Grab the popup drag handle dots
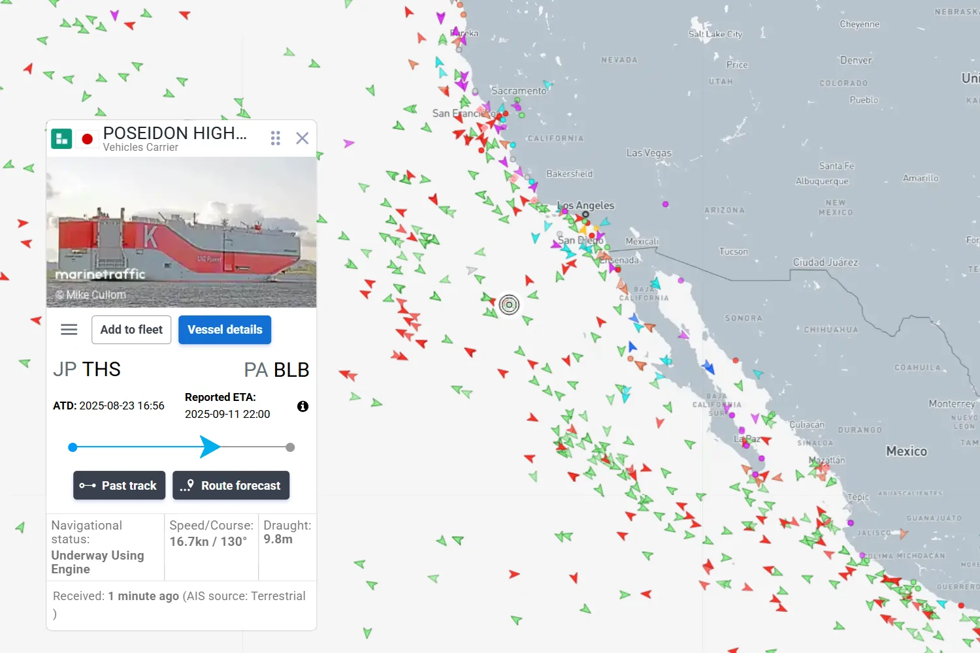The image size is (980, 653). 276,138
